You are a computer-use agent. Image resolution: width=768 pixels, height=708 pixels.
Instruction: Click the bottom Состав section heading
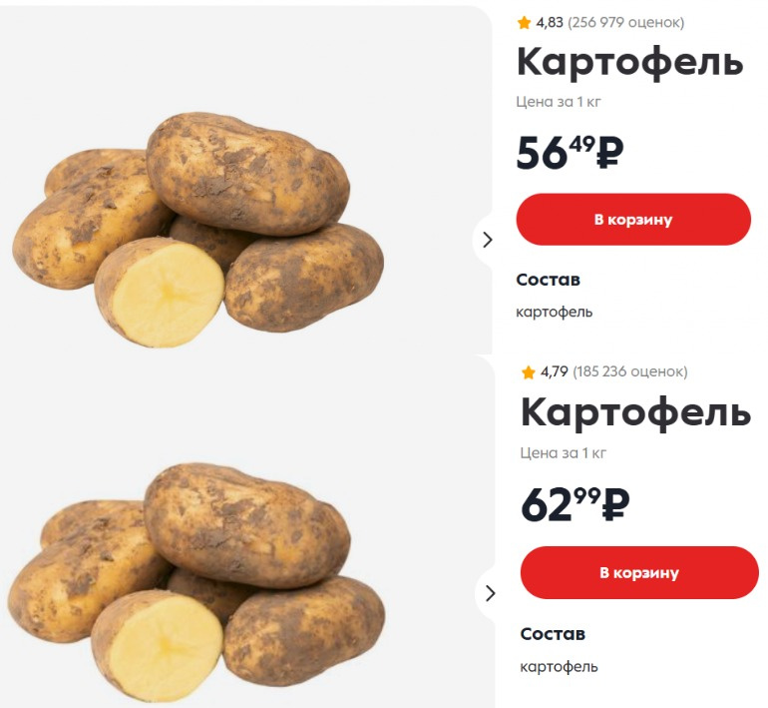tap(553, 634)
